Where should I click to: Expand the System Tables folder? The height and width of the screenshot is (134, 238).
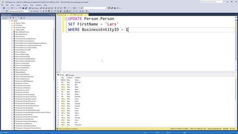(x=12, y=23)
